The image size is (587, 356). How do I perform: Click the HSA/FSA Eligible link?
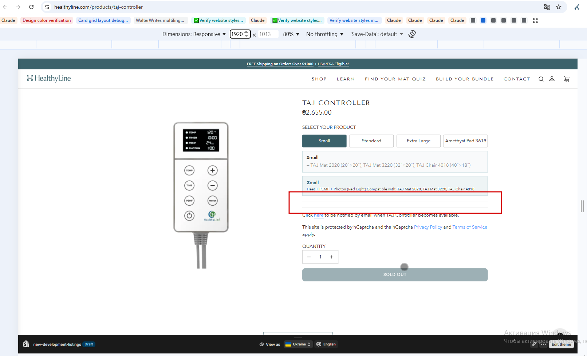[333, 64]
